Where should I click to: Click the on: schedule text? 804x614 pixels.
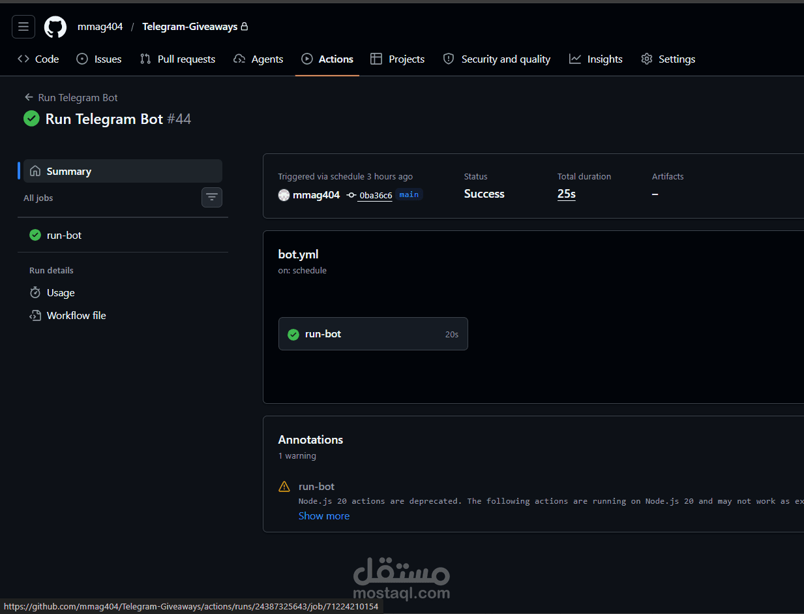click(x=303, y=271)
